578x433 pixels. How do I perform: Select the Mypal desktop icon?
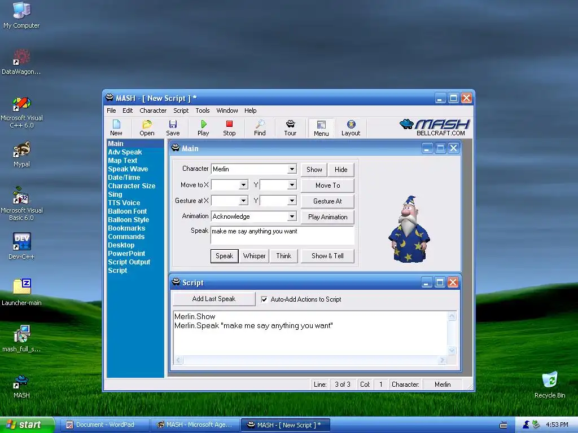pyautogui.click(x=21, y=154)
